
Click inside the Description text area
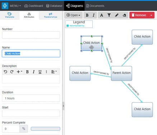click(31, 79)
